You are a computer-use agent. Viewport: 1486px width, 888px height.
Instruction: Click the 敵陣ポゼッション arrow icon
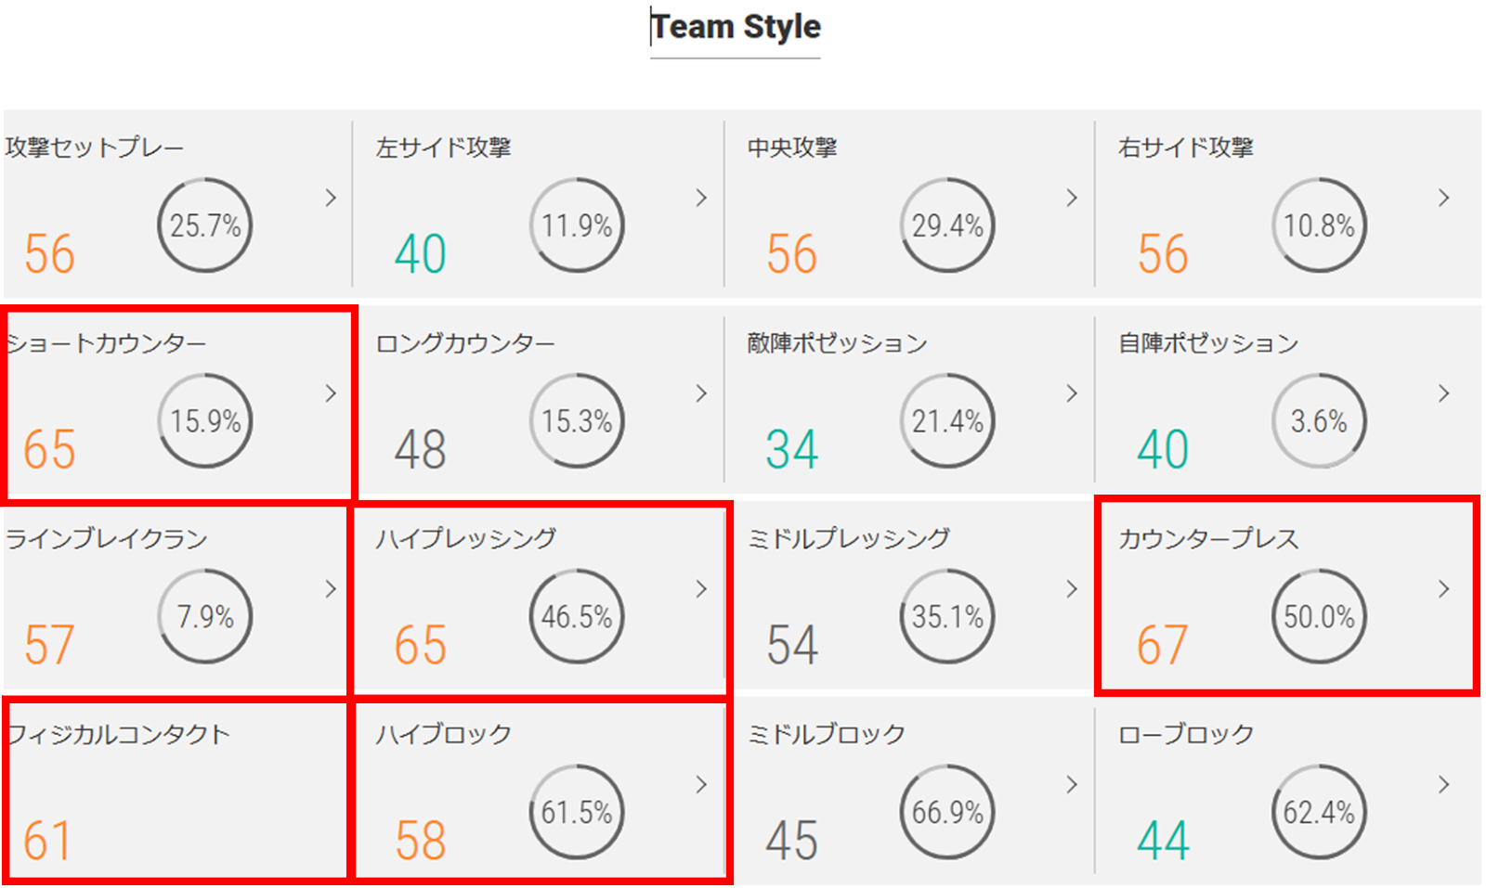(1072, 393)
